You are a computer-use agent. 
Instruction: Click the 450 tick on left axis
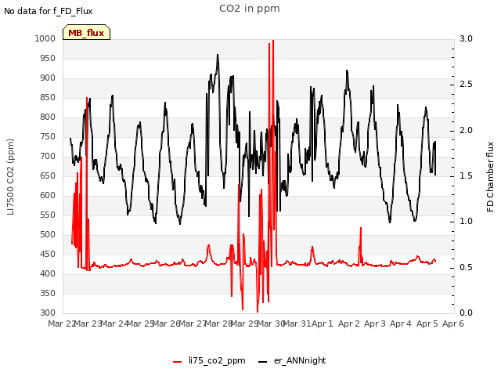pos(48,254)
